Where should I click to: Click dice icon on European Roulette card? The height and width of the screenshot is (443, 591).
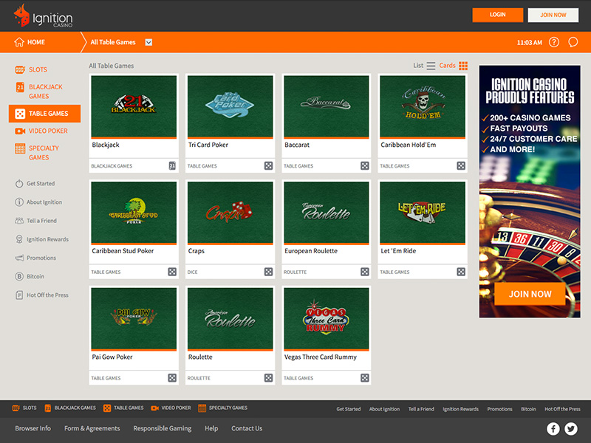365,272
